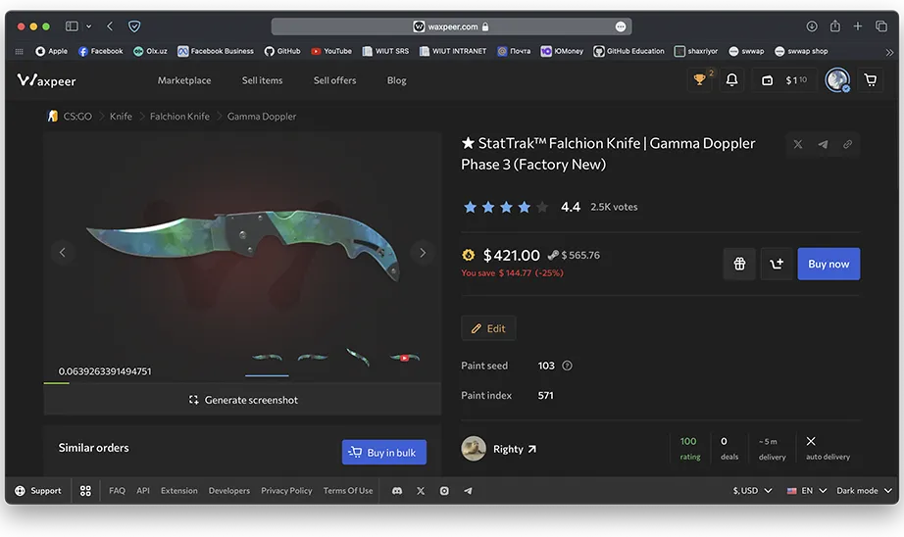904x537 pixels.
Task: Open the Blog menu item
Action: 397,80
